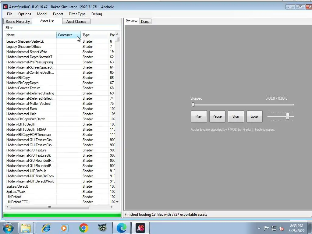Select UI/DefaultETC1 row
Image resolution: width=312 pixels, height=234 pixels.
59,202
